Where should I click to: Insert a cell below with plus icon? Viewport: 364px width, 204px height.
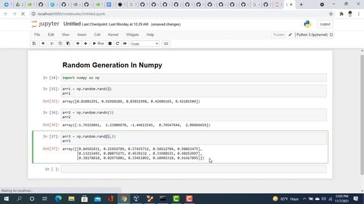[x=43, y=44]
